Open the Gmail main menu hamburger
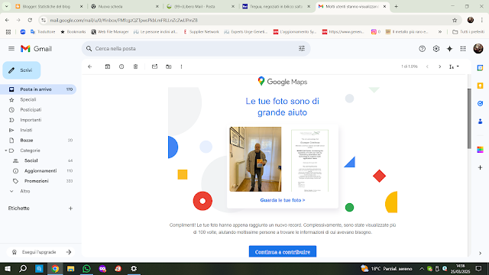The image size is (489, 275). point(11,49)
